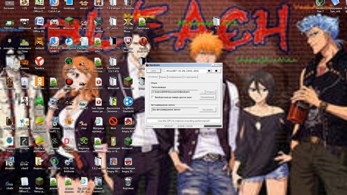Open the Launcher StreamCraft SC icon
347x195 pixels.
(84, 145)
